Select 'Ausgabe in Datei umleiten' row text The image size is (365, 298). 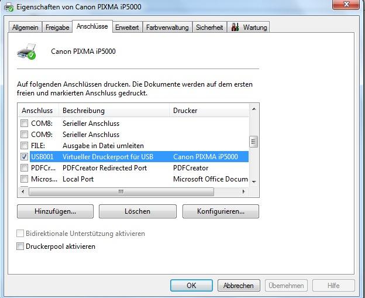(x=103, y=146)
